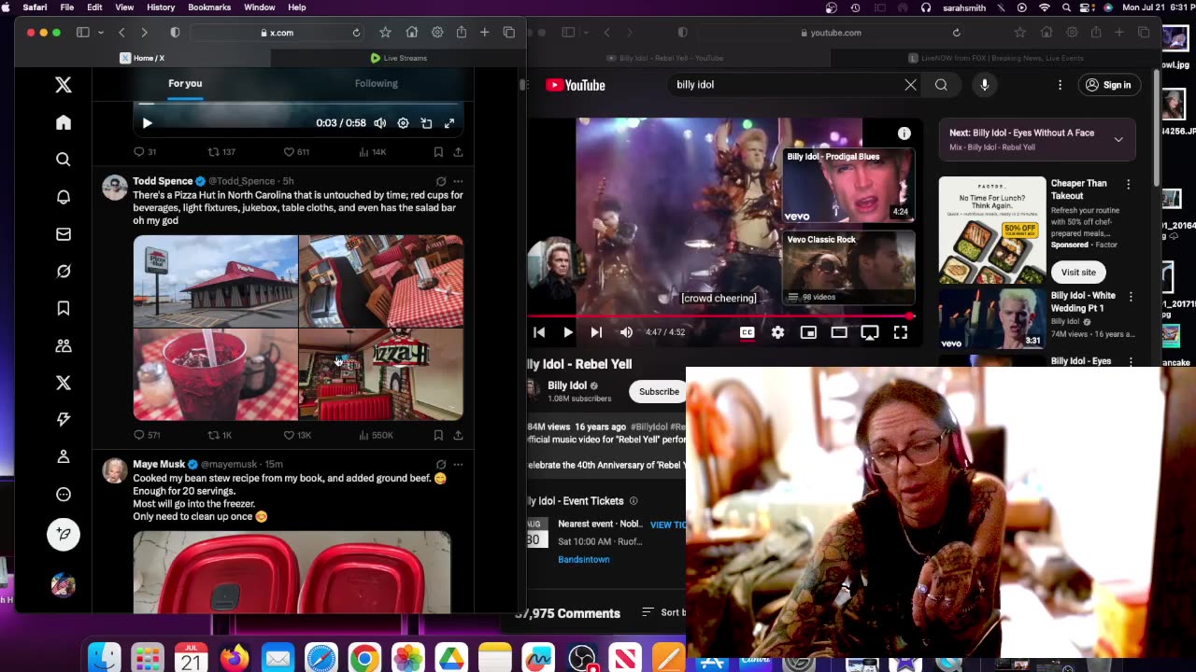Search YouTube with voice microphone

[984, 85]
